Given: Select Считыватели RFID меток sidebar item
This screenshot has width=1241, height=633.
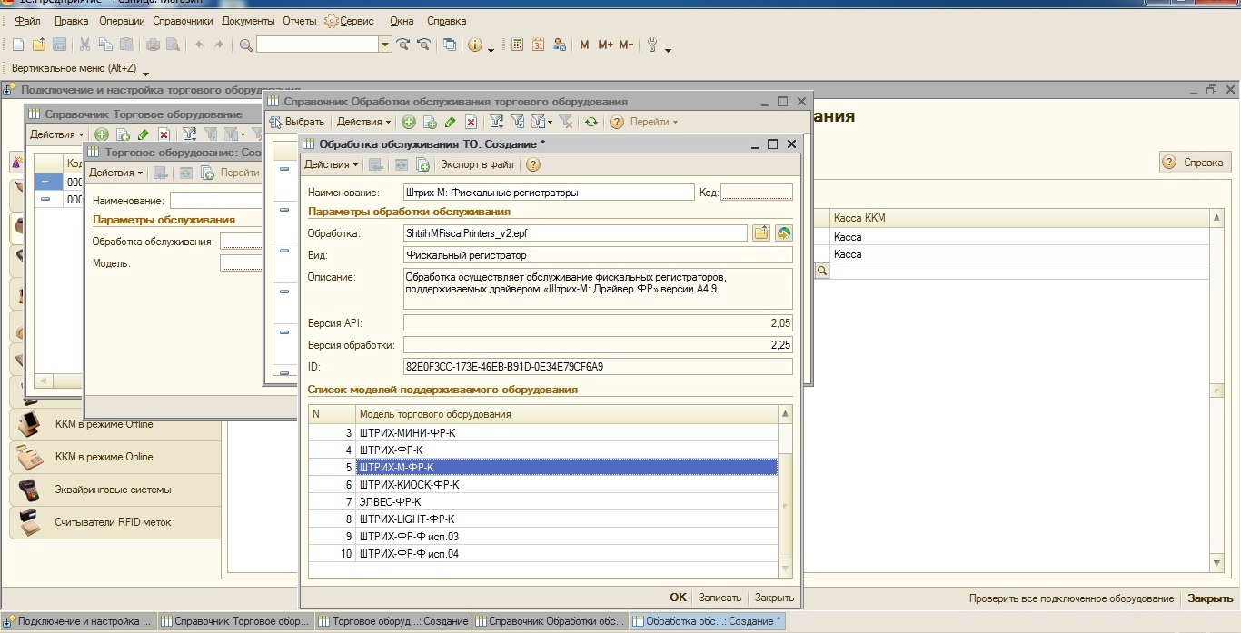Looking at the screenshot, I should coord(115,522).
